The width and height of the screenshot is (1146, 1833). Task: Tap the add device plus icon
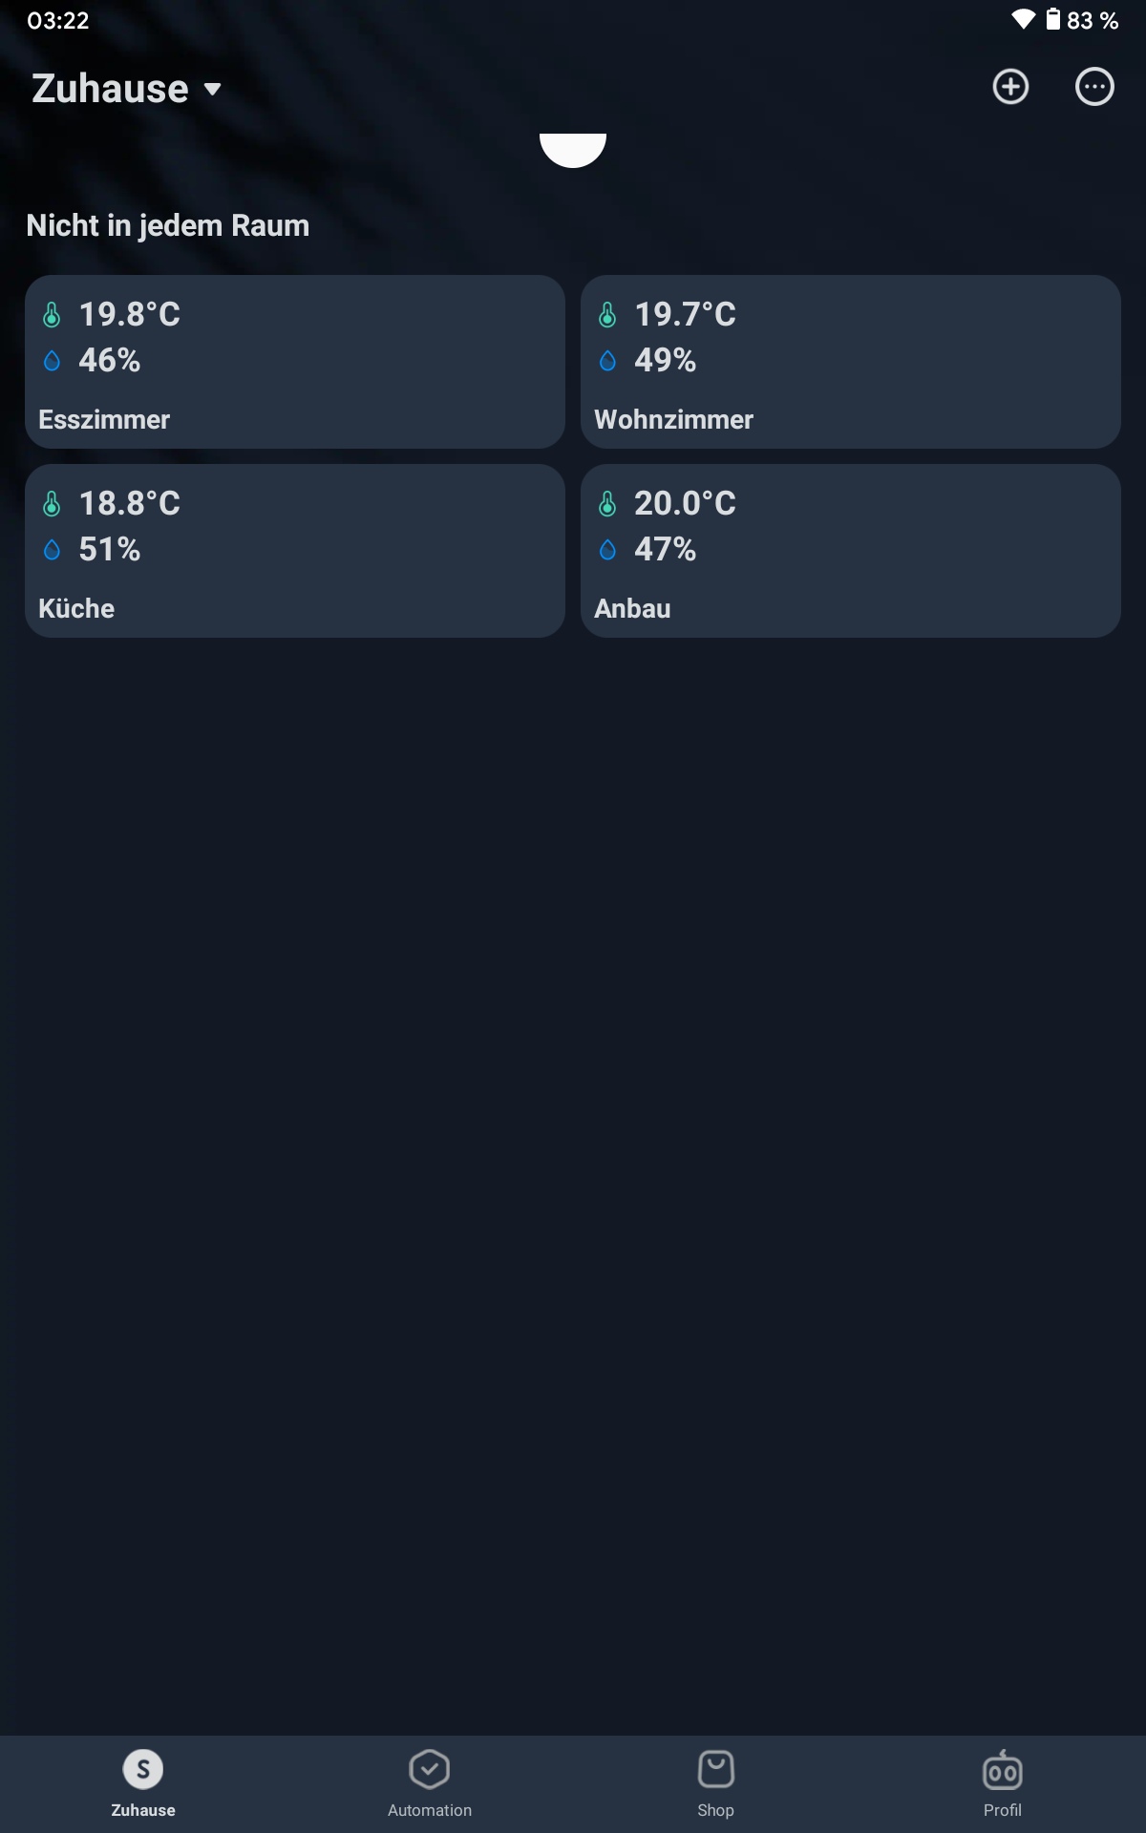click(x=1010, y=87)
